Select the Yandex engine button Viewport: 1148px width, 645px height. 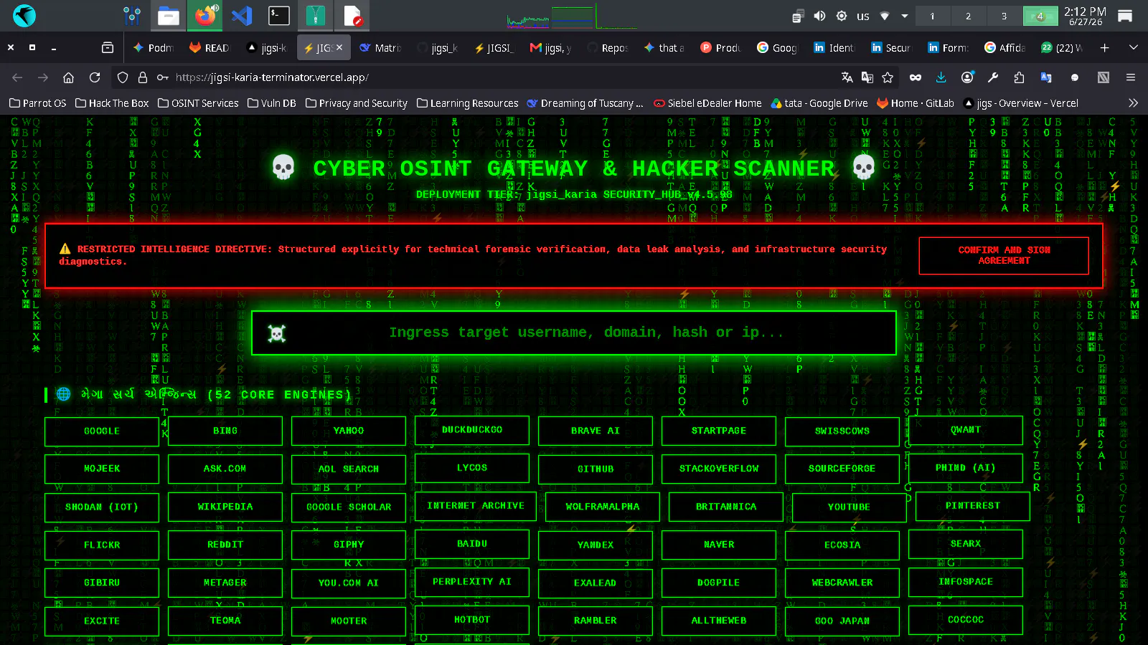596,545
